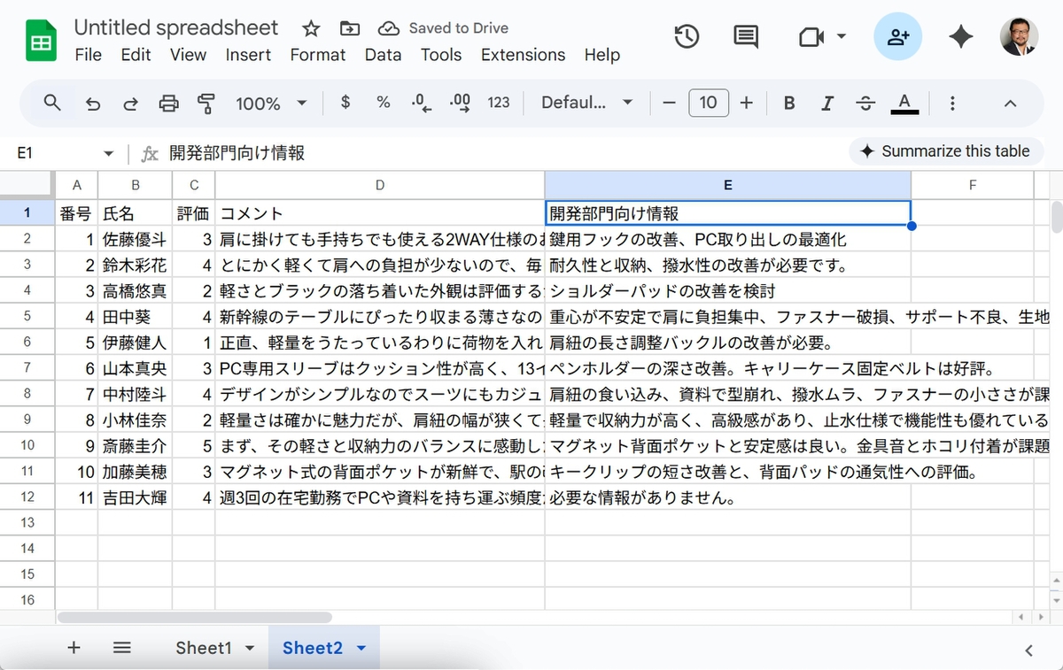
Task: Click the Gemini sparkle icon
Action: pos(960,36)
